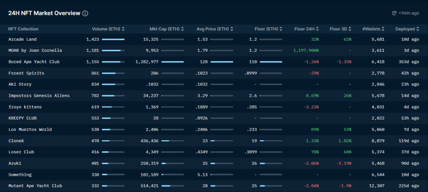Sort by Floor (ETH) arrow icon
The image size is (428, 192).
point(281,29)
